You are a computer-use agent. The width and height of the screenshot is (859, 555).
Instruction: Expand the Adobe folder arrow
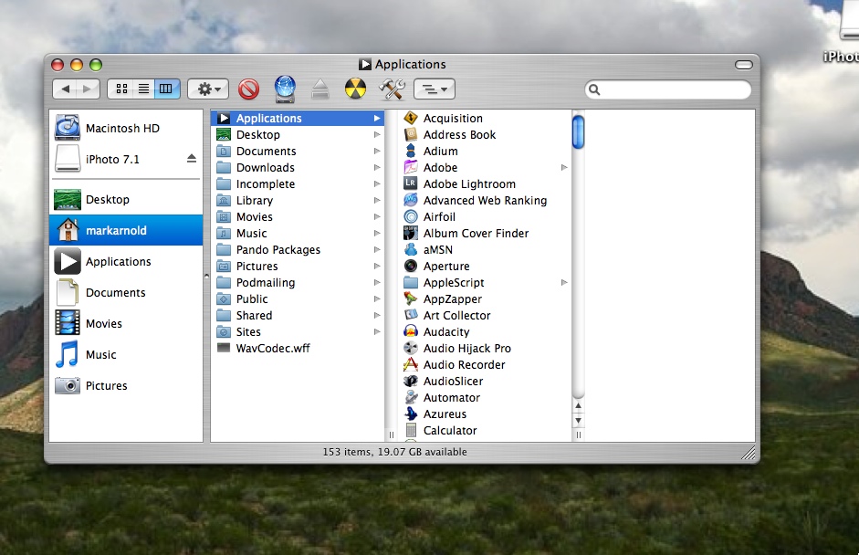(x=564, y=168)
